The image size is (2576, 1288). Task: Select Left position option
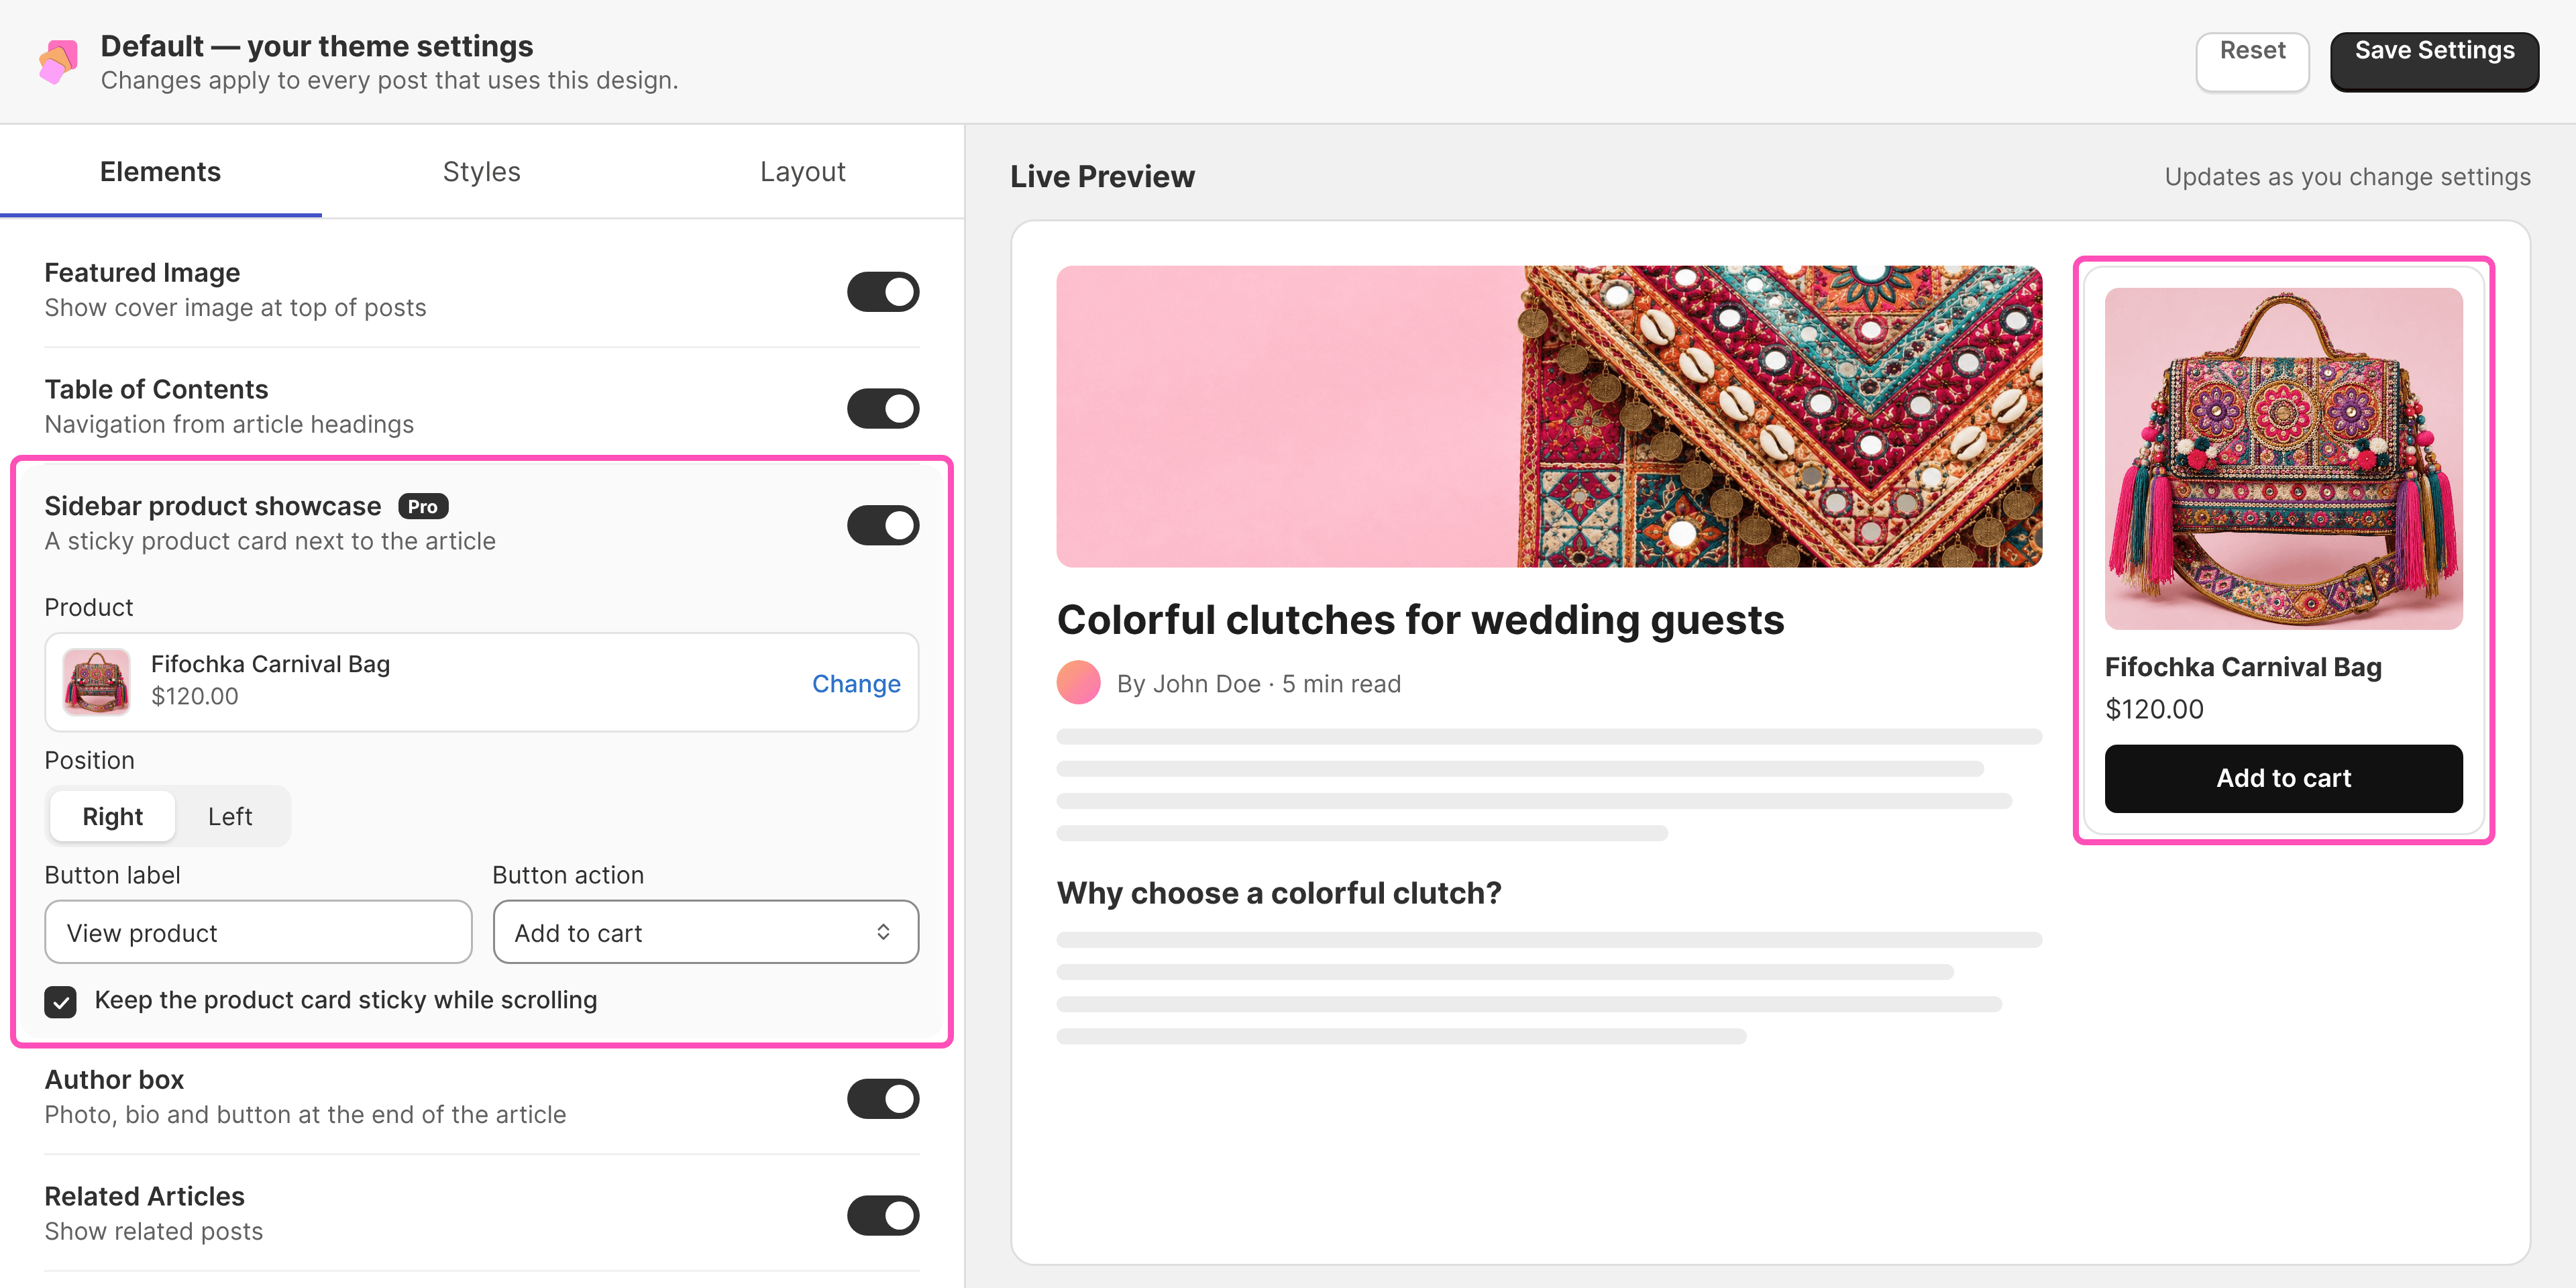click(x=230, y=816)
